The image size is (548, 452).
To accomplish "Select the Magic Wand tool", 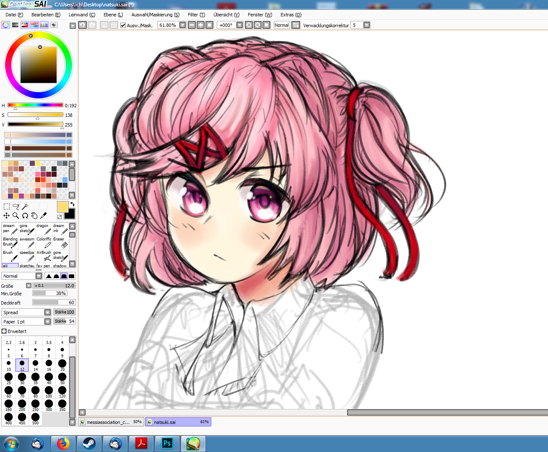I will [x=25, y=207].
